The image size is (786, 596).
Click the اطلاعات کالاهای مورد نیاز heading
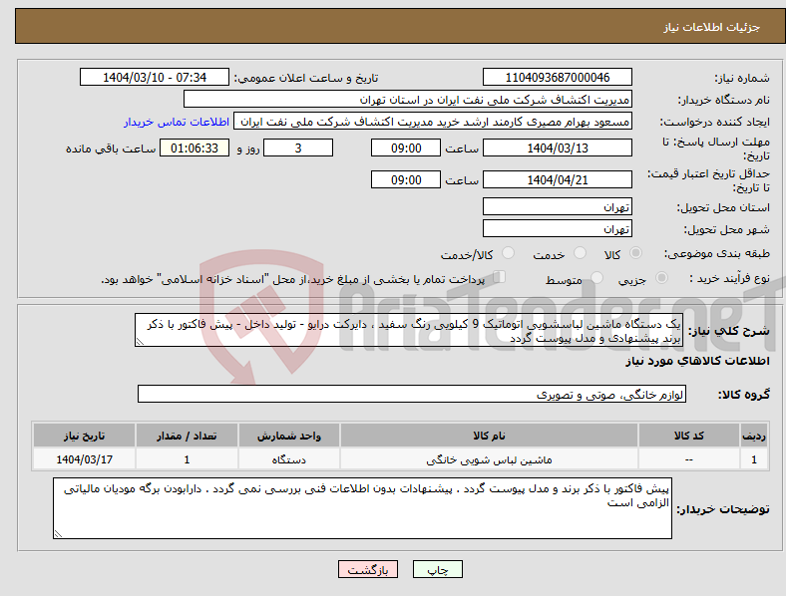(x=697, y=361)
